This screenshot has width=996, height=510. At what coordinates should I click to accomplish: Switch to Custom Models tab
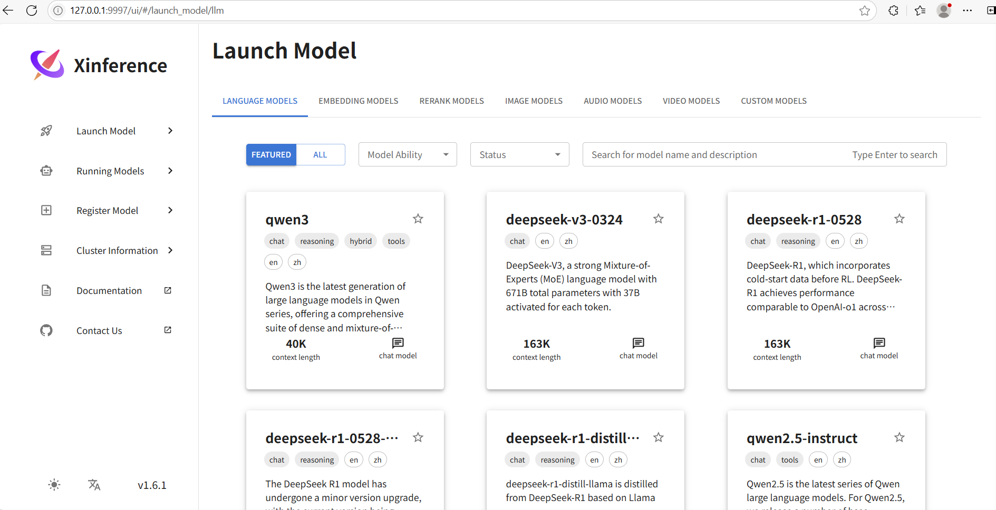click(774, 101)
